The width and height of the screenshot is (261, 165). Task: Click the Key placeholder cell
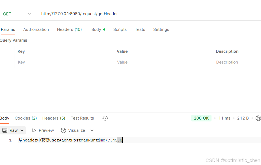pos(64,62)
